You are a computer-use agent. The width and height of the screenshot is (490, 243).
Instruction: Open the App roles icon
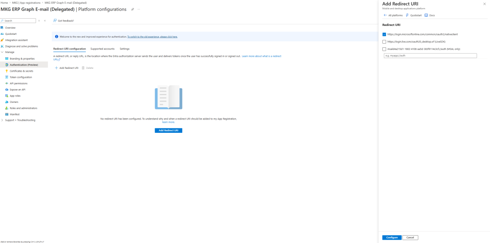pyautogui.click(x=6, y=96)
